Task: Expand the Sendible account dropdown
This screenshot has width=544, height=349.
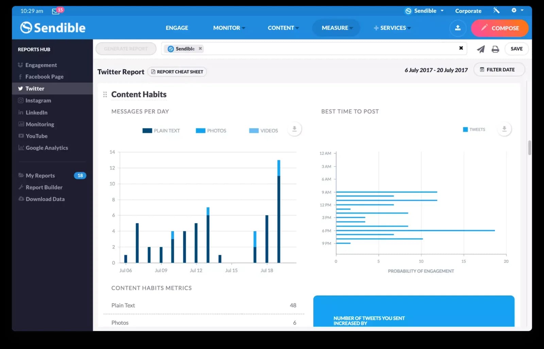Action: pos(425,11)
